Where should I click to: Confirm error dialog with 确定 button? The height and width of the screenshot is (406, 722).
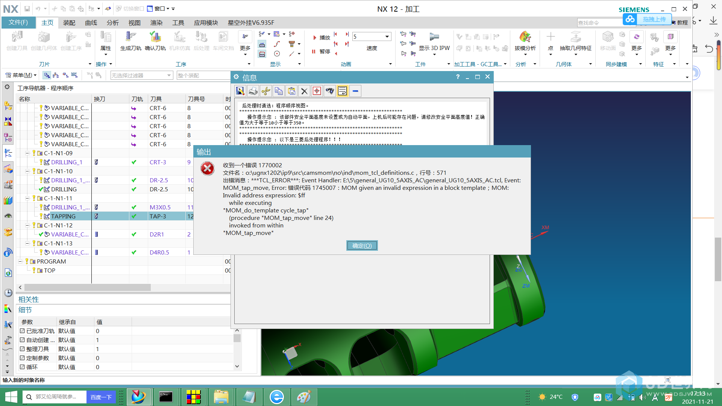coord(361,245)
